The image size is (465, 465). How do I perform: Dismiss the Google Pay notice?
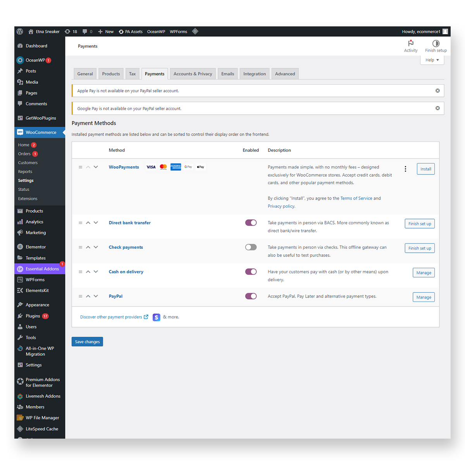pyautogui.click(x=437, y=108)
